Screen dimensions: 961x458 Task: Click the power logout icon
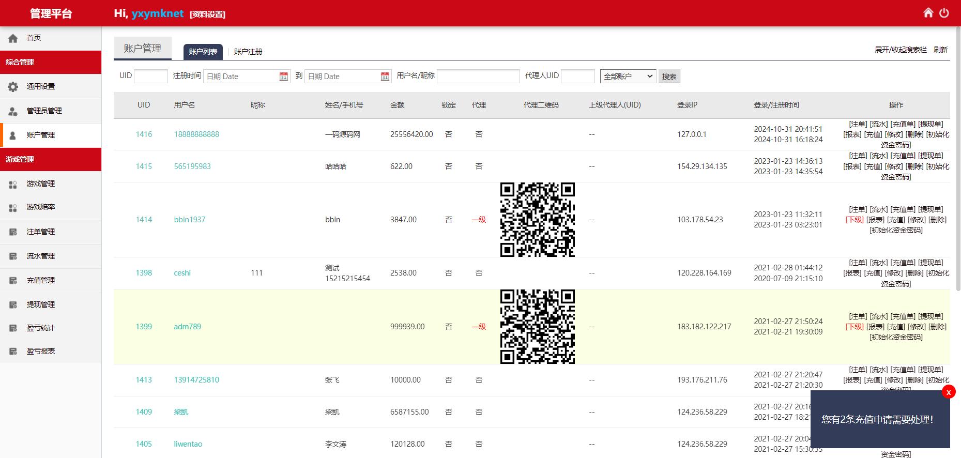coord(944,12)
